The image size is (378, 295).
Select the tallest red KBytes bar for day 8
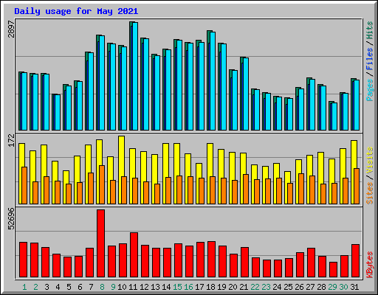[x=100, y=243]
